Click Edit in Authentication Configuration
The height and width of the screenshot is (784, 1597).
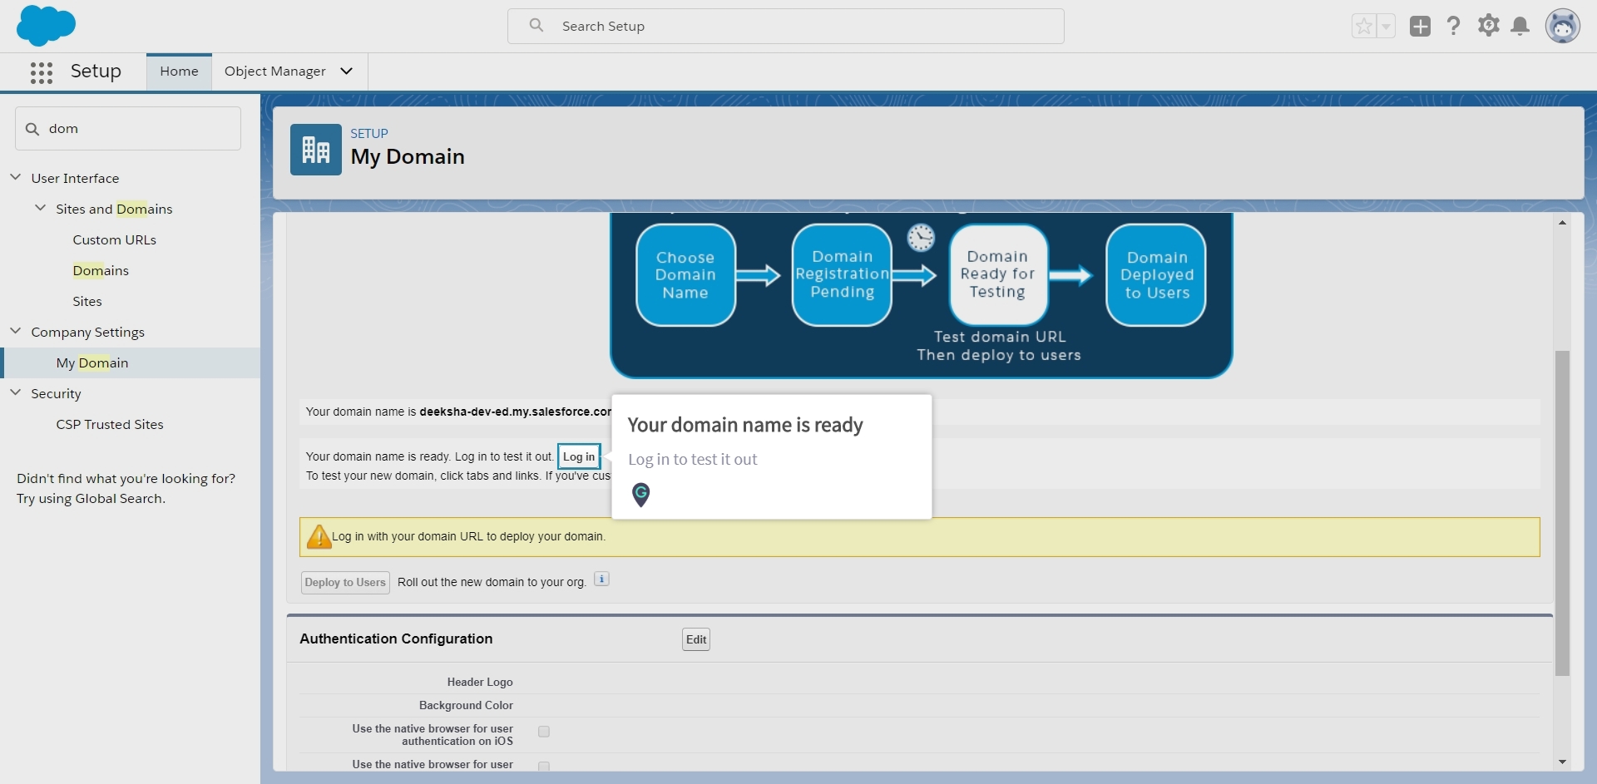click(x=696, y=639)
